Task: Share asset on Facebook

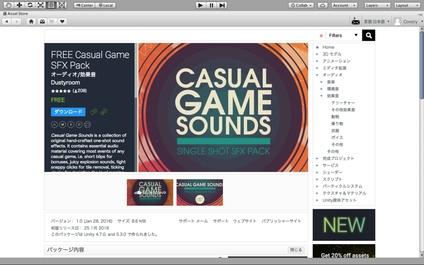Action: pyautogui.click(x=70, y=124)
